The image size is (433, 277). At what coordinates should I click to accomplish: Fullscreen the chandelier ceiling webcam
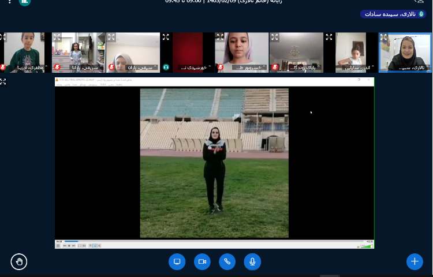coord(274,37)
